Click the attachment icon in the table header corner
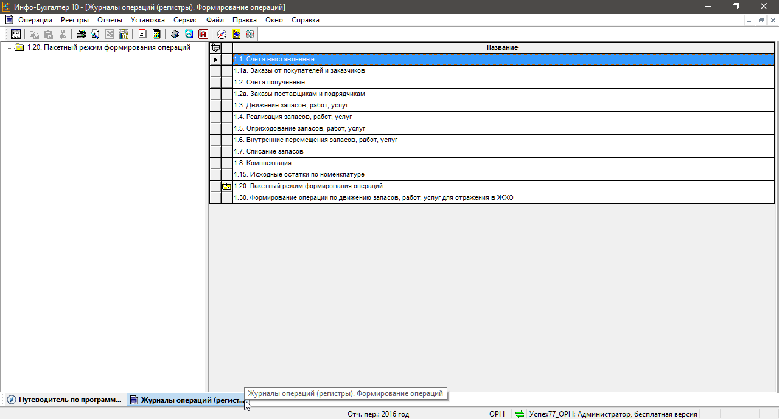The height and width of the screenshot is (419, 779). coord(215,47)
